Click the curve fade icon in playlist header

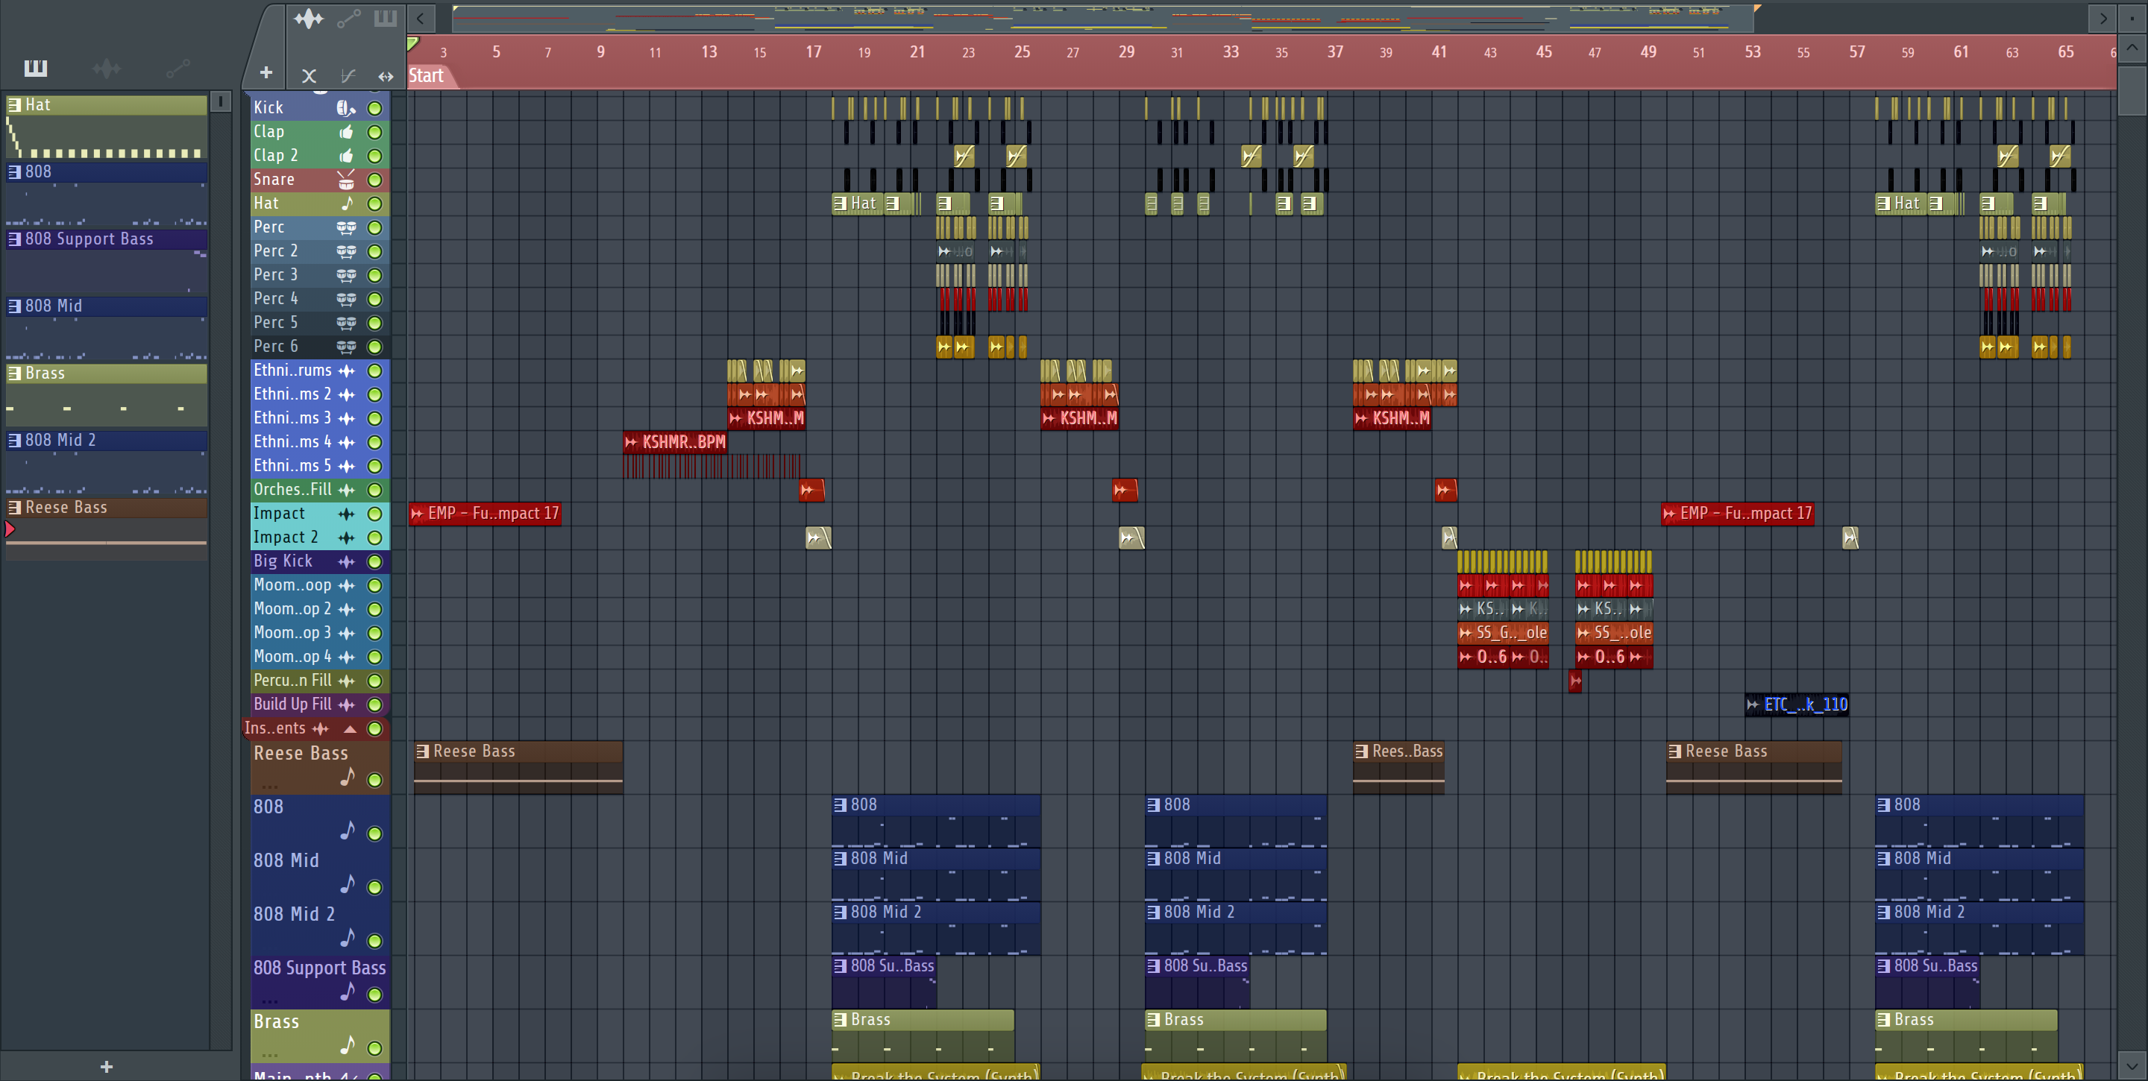pyautogui.click(x=348, y=76)
